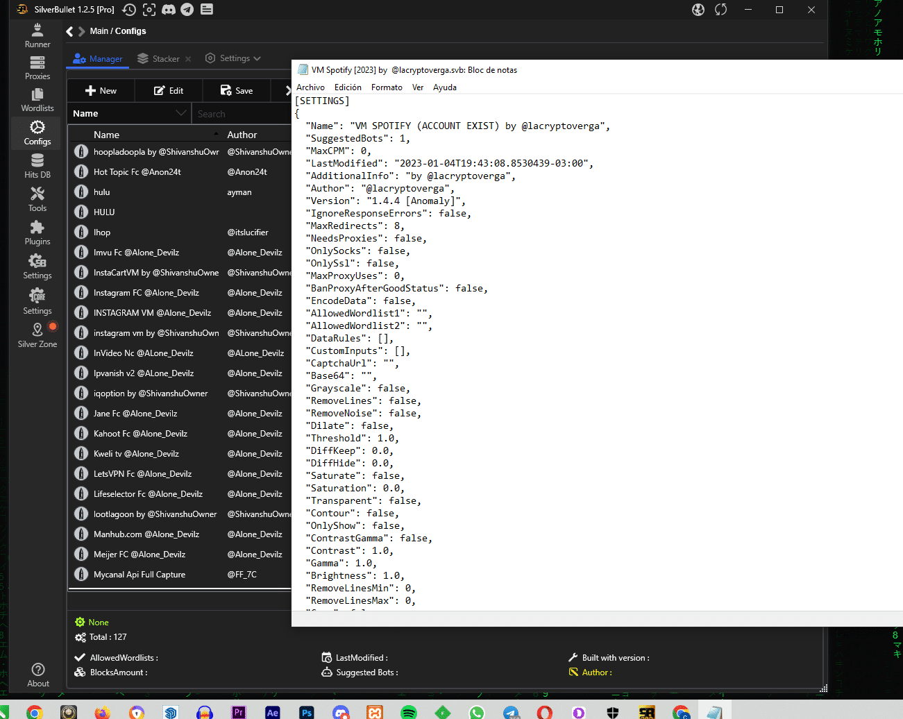Select the Hits DB sidebar icon
Screen dimensions: 903x719
coord(37,167)
